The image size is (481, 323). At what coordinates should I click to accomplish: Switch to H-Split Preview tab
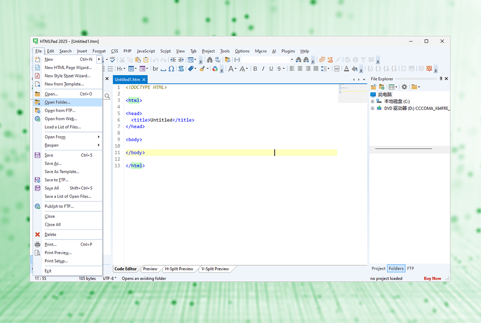click(179, 269)
